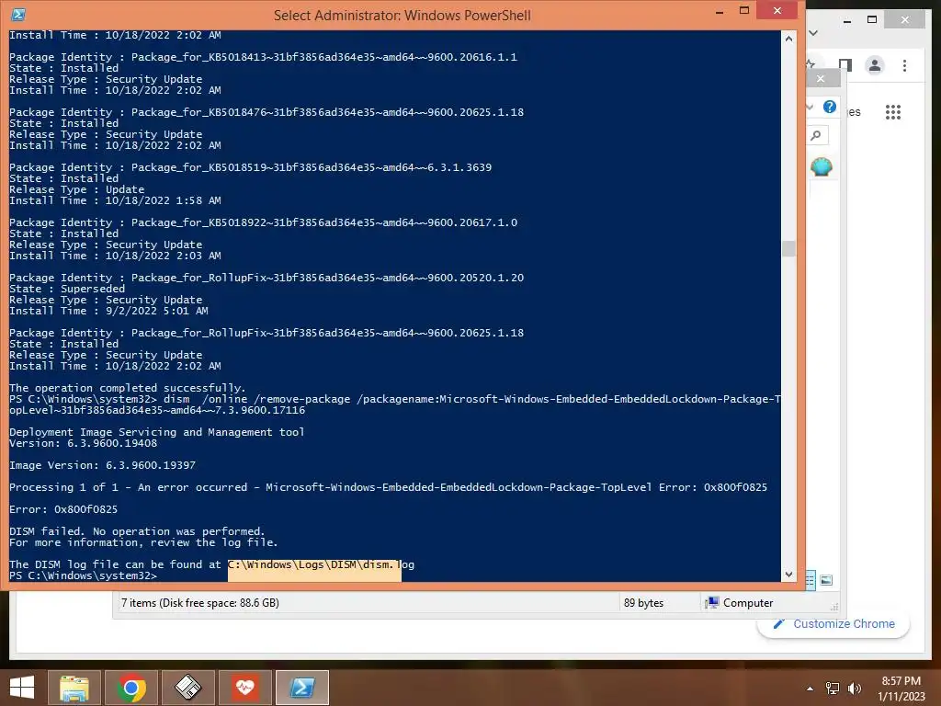Open the PowerShell title bar system menu icon
Screen dimensions: 941x706
tap(18, 15)
